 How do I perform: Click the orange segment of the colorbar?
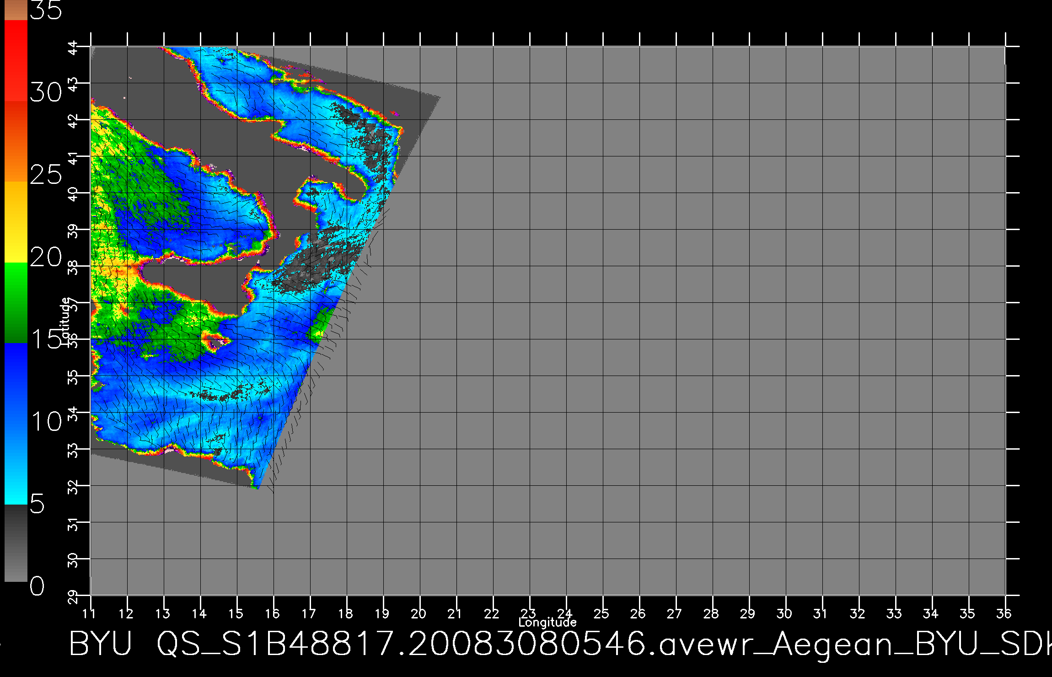[x=16, y=141]
